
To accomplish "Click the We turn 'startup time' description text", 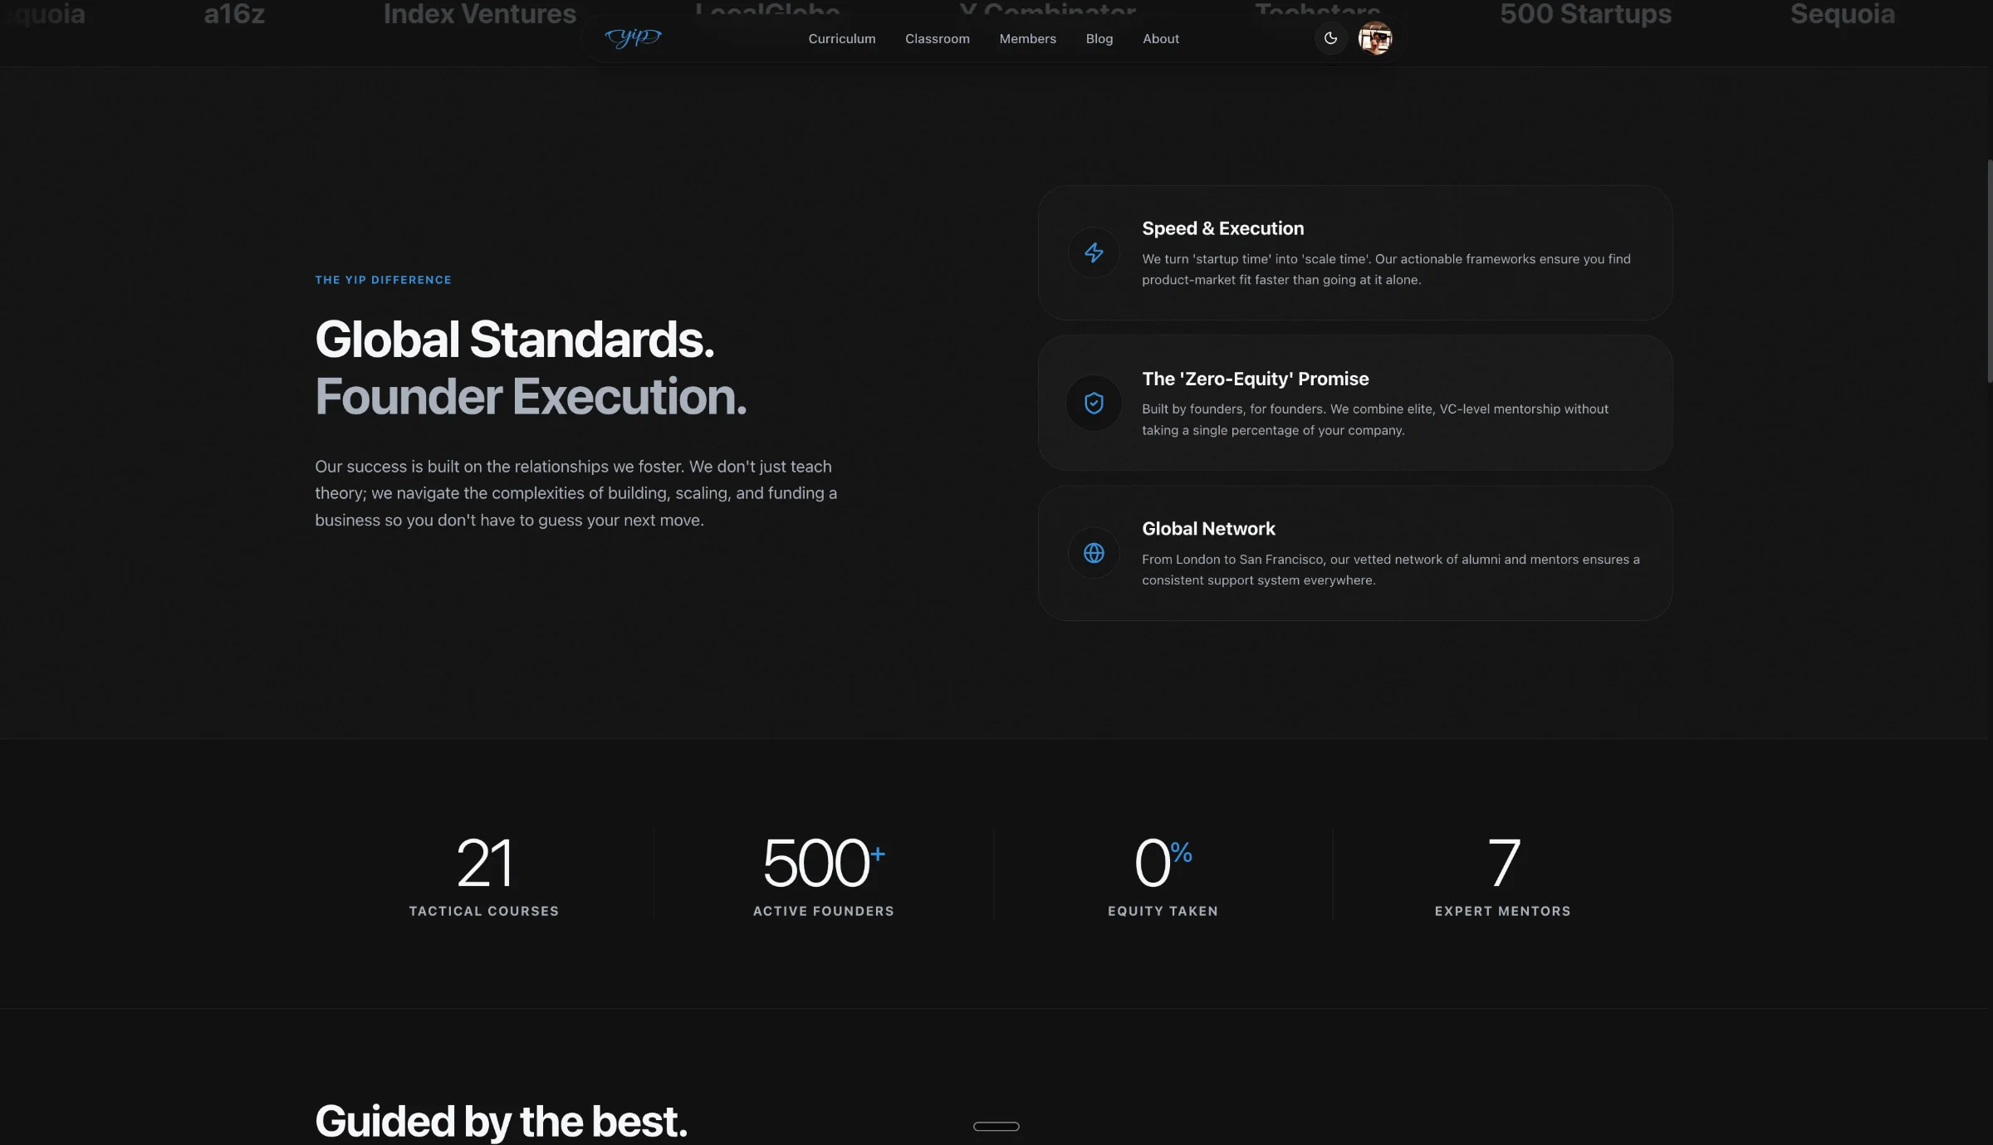I will (1386, 269).
